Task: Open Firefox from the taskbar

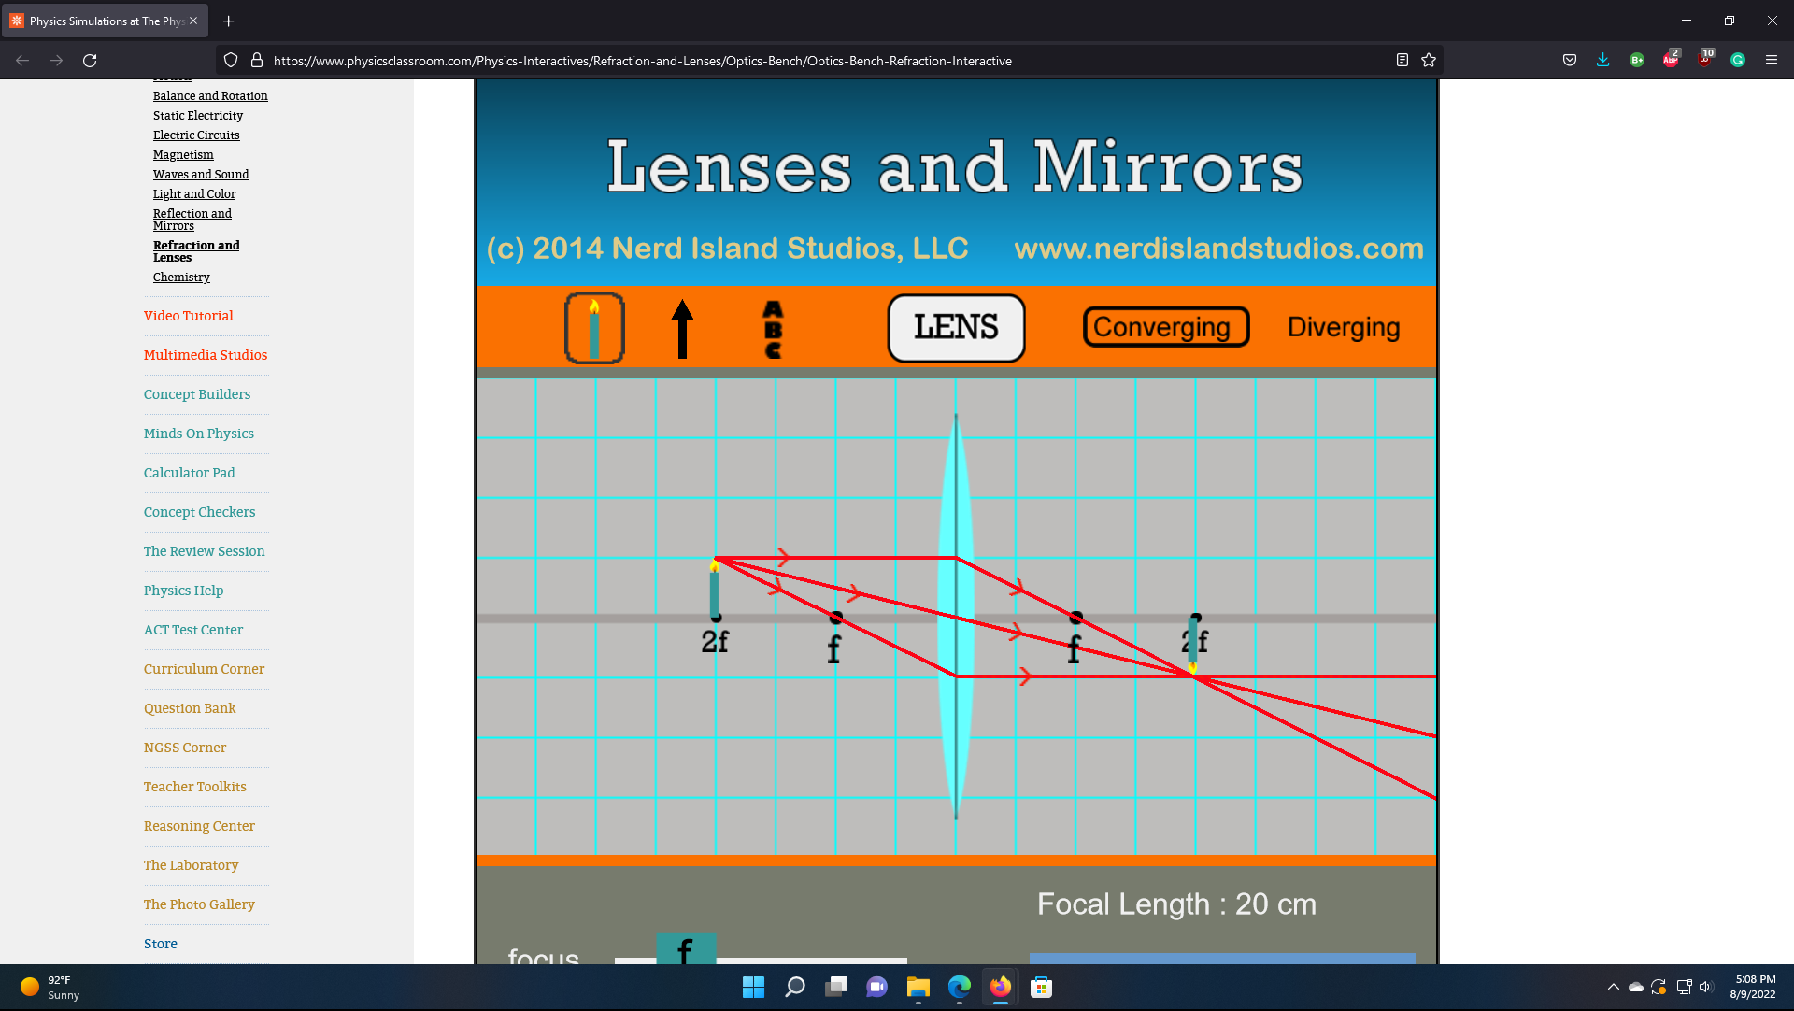Action: 999,987
